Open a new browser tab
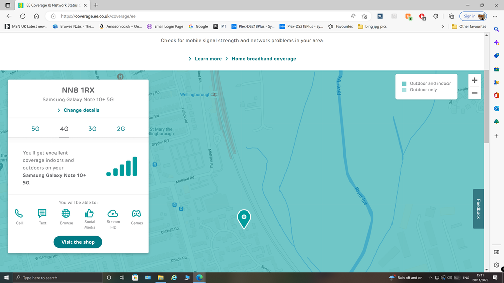 [x=96, y=5]
